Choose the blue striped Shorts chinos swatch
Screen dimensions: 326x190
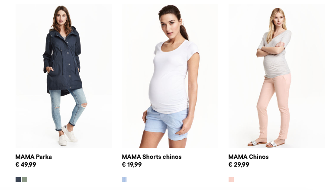[x=125, y=180]
